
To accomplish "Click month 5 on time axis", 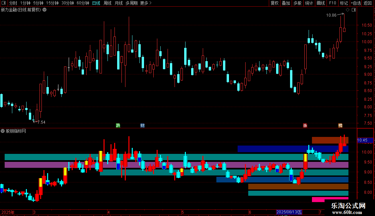I will (x=183, y=212).
